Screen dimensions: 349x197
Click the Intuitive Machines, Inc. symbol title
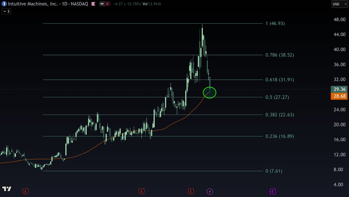pyautogui.click(x=33, y=4)
